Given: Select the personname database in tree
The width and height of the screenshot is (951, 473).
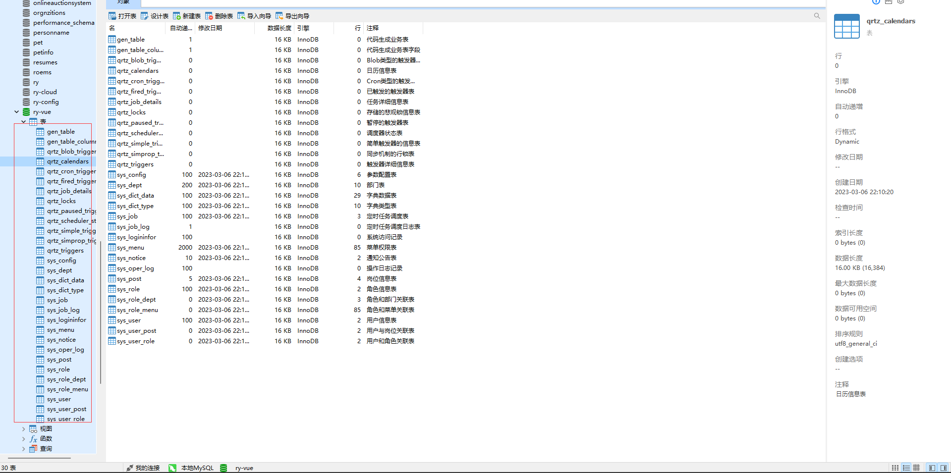Looking at the screenshot, I should pos(51,33).
